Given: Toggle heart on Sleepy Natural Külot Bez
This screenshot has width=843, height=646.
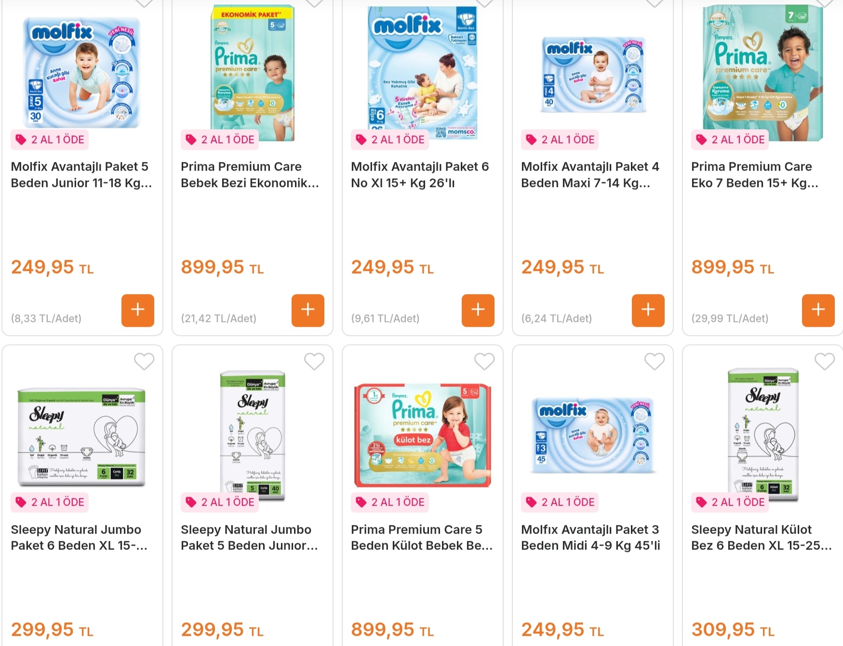Looking at the screenshot, I should coord(825,361).
